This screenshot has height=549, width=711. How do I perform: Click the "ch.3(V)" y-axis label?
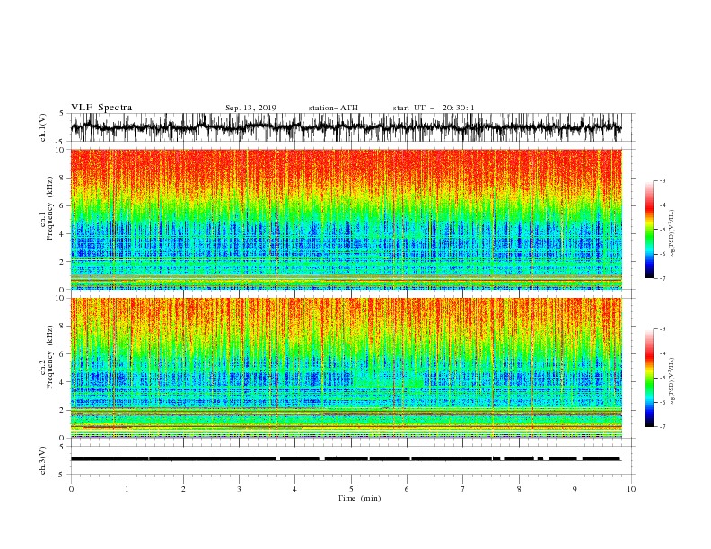tap(43, 460)
